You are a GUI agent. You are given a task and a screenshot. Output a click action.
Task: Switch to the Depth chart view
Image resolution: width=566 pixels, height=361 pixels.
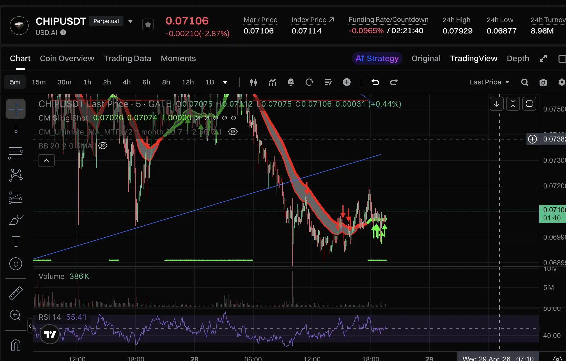coord(518,59)
